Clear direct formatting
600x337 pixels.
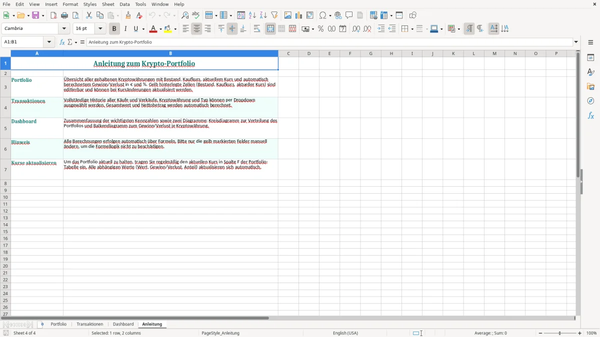[x=139, y=15]
